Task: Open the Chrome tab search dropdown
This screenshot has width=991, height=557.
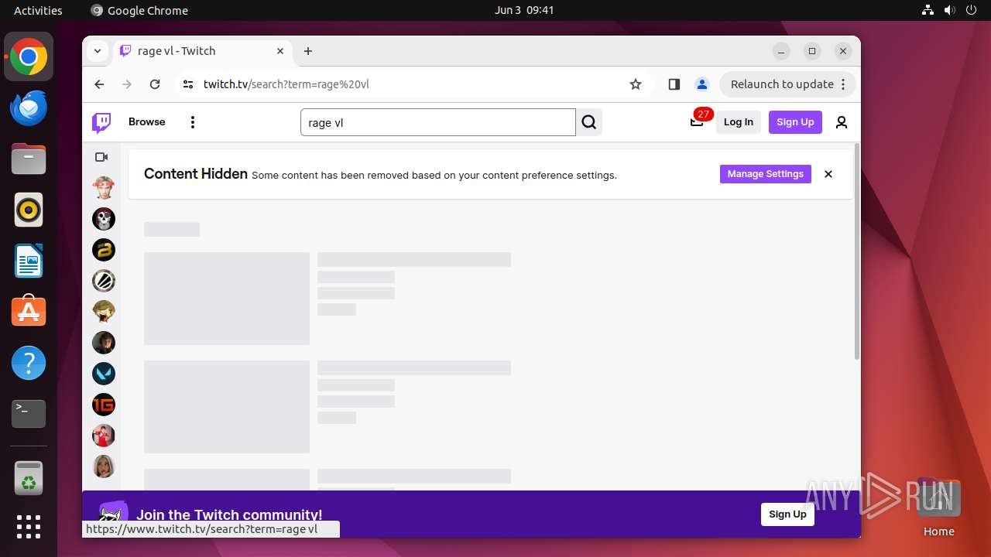Action: (x=98, y=51)
